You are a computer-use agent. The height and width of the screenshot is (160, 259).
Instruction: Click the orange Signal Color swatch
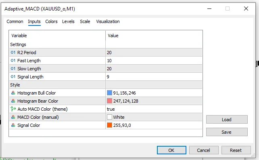(x=109, y=125)
